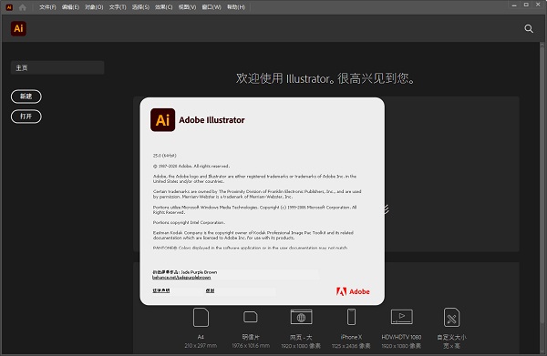This screenshot has height=356, width=547.
Task: Choose the HDV/HDTV 1080 preset icon
Action: (x=401, y=317)
